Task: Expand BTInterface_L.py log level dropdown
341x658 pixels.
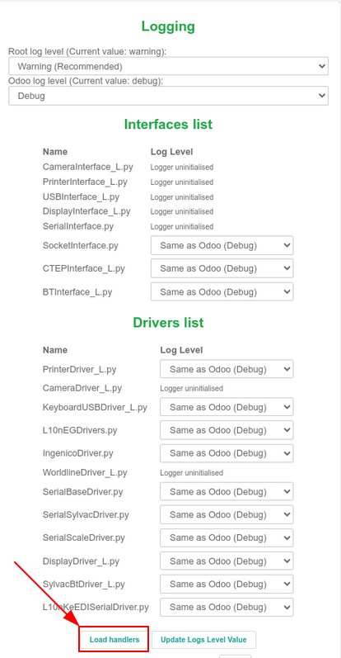Action: click(x=222, y=291)
